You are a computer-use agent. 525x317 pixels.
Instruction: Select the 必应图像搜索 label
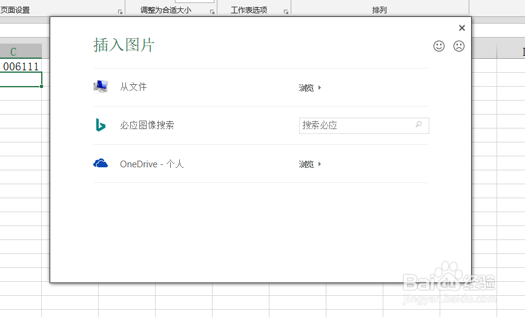pos(147,125)
